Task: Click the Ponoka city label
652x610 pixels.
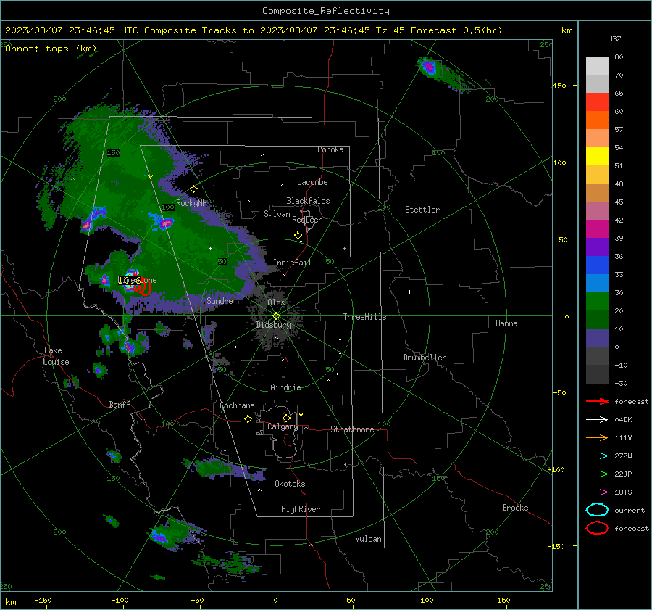Action: [330, 149]
